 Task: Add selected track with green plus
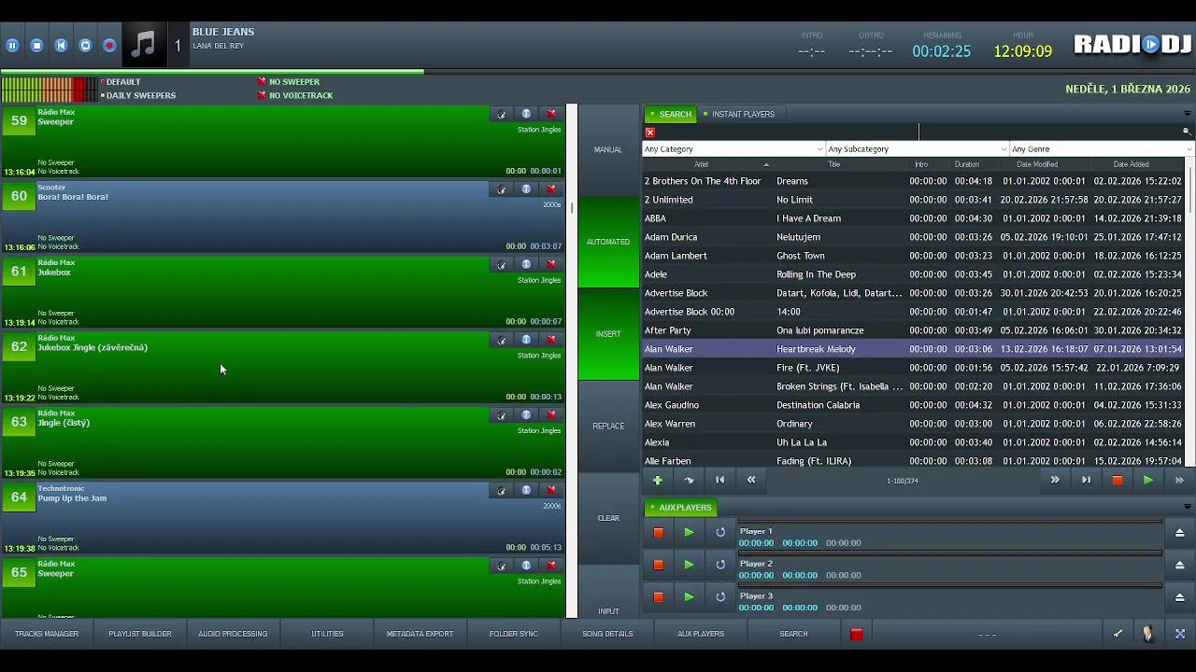click(x=658, y=481)
